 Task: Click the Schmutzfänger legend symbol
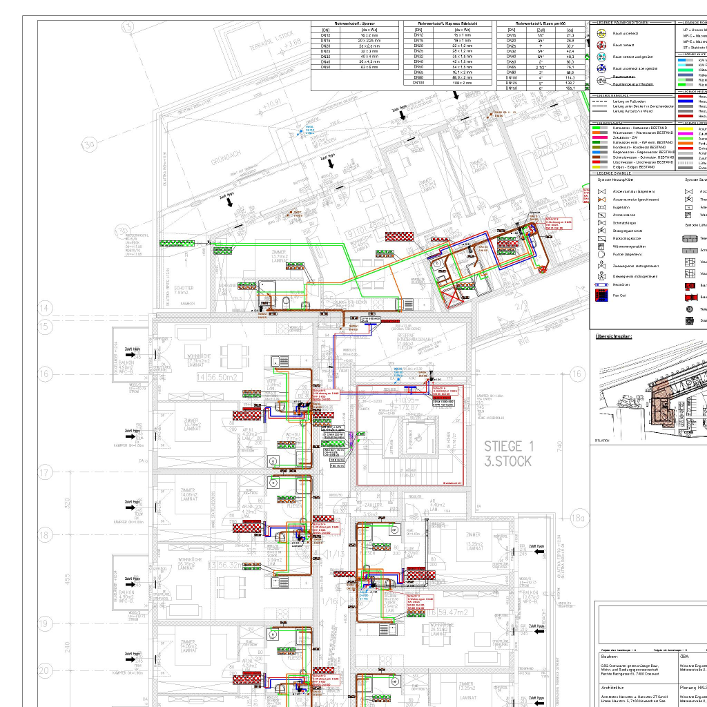601,223
